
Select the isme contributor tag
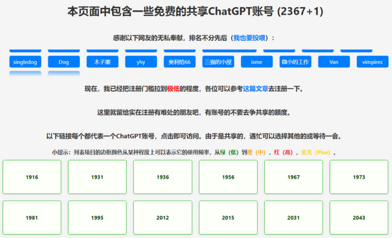point(257,62)
